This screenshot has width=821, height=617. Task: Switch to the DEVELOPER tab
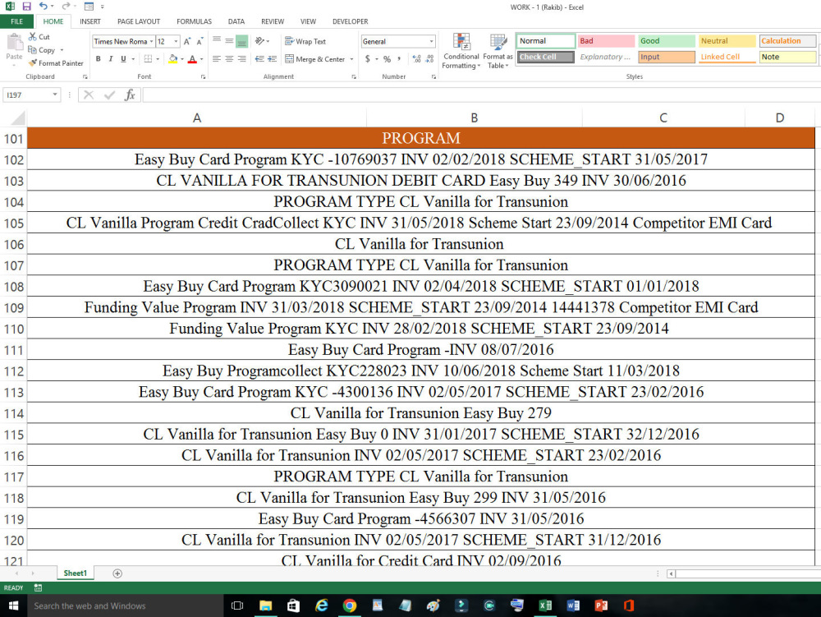click(351, 21)
